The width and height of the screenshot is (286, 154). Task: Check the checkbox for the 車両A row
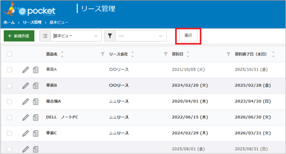pyautogui.click(x=9, y=70)
